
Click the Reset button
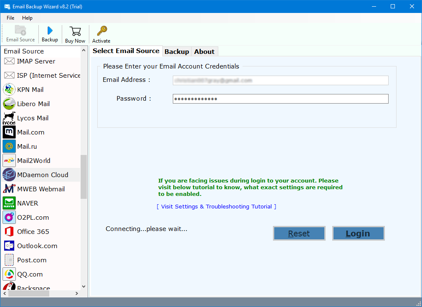click(x=299, y=233)
